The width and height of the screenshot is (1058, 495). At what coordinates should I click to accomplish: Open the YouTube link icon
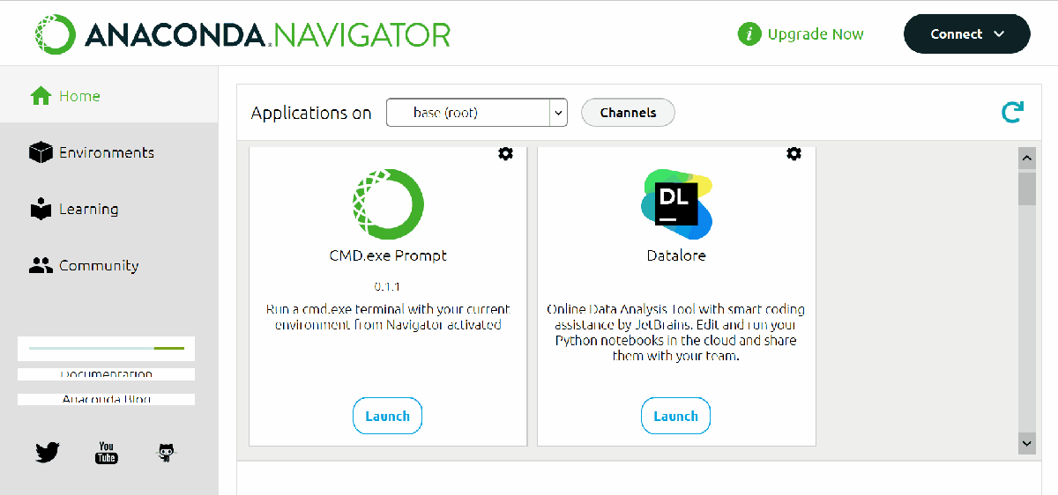tap(106, 453)
